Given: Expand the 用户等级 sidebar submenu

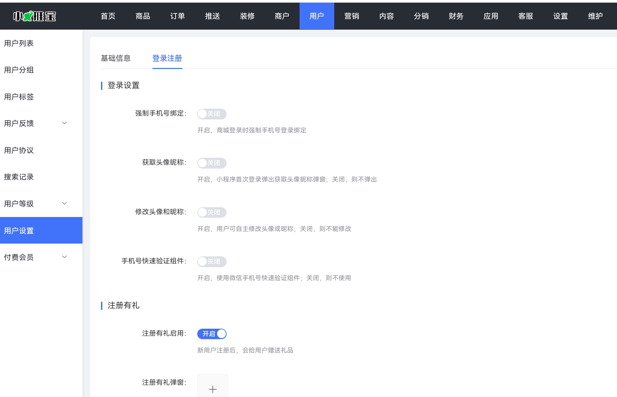Looking at the screenshot, I should point(35,204).
